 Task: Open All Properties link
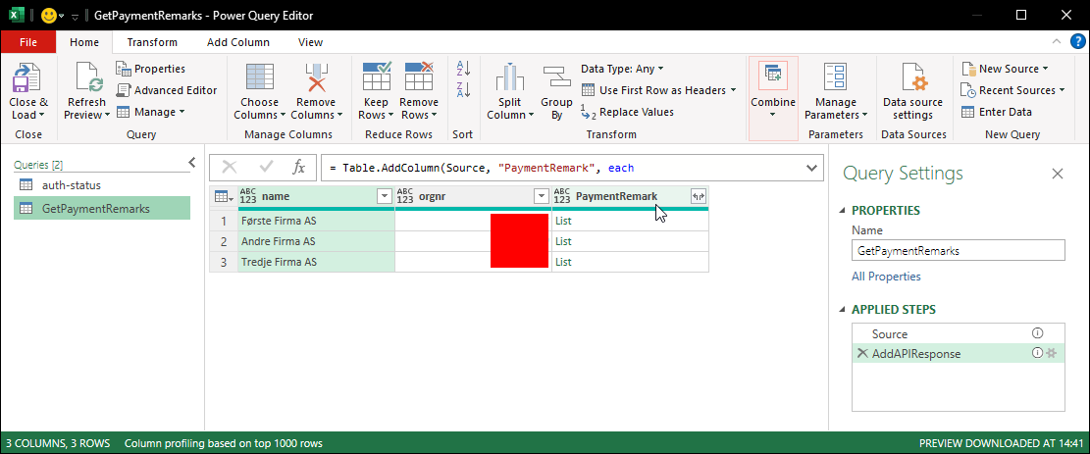[x=886, y=276]
